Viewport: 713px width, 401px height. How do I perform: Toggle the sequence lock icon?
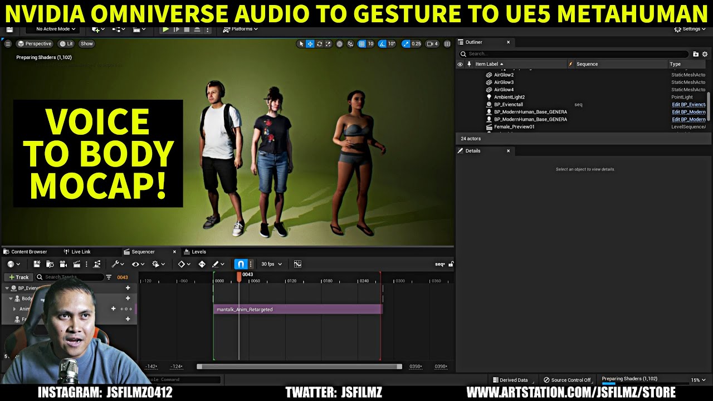[x=451, y=264]
